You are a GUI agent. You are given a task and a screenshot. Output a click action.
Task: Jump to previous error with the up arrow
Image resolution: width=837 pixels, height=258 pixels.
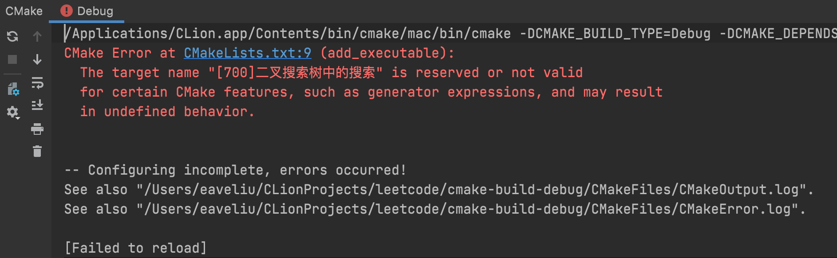tap(37, 36)
